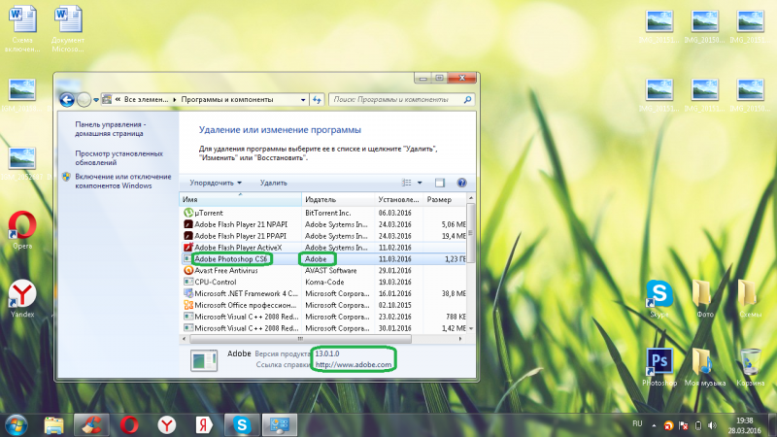Screen dimensions: 777x437
Task: Click the volume speaker tray icon
Action: coord(712,425)
